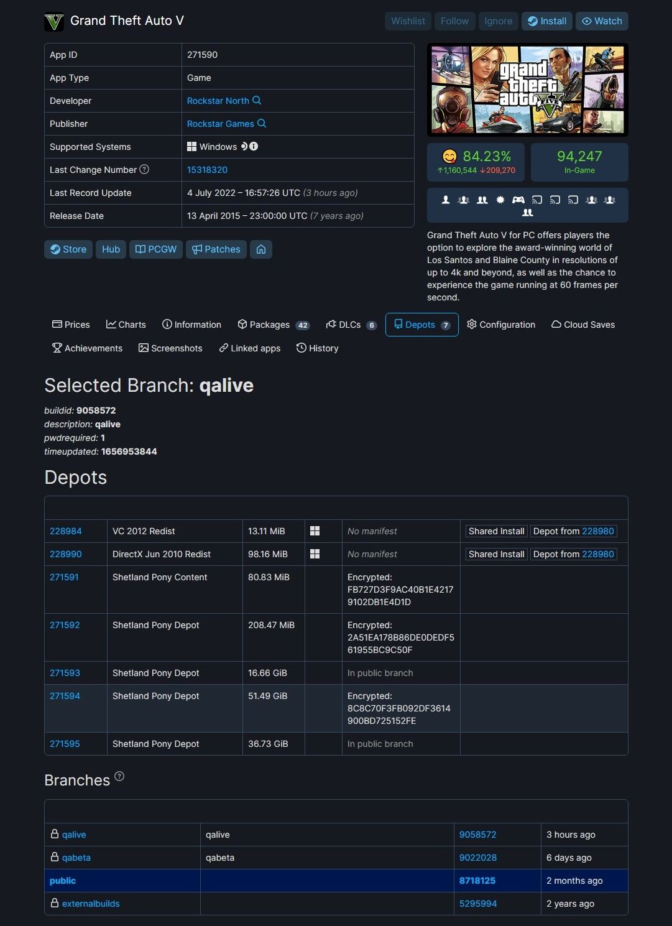This screenshot has height=926, width=672.
Task: Click the Watch button
Action: 602,21
